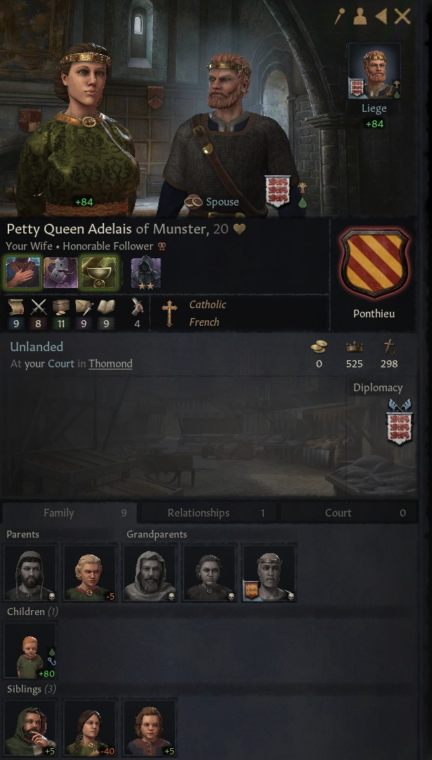Click the first green-bordered trait icon
Screen dimensions: 432x760
point(23,273)
